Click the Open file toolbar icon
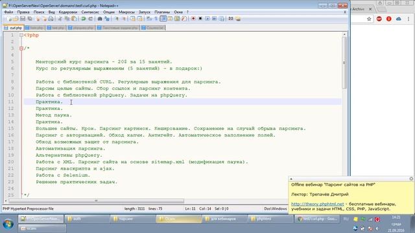 [16, 19]
